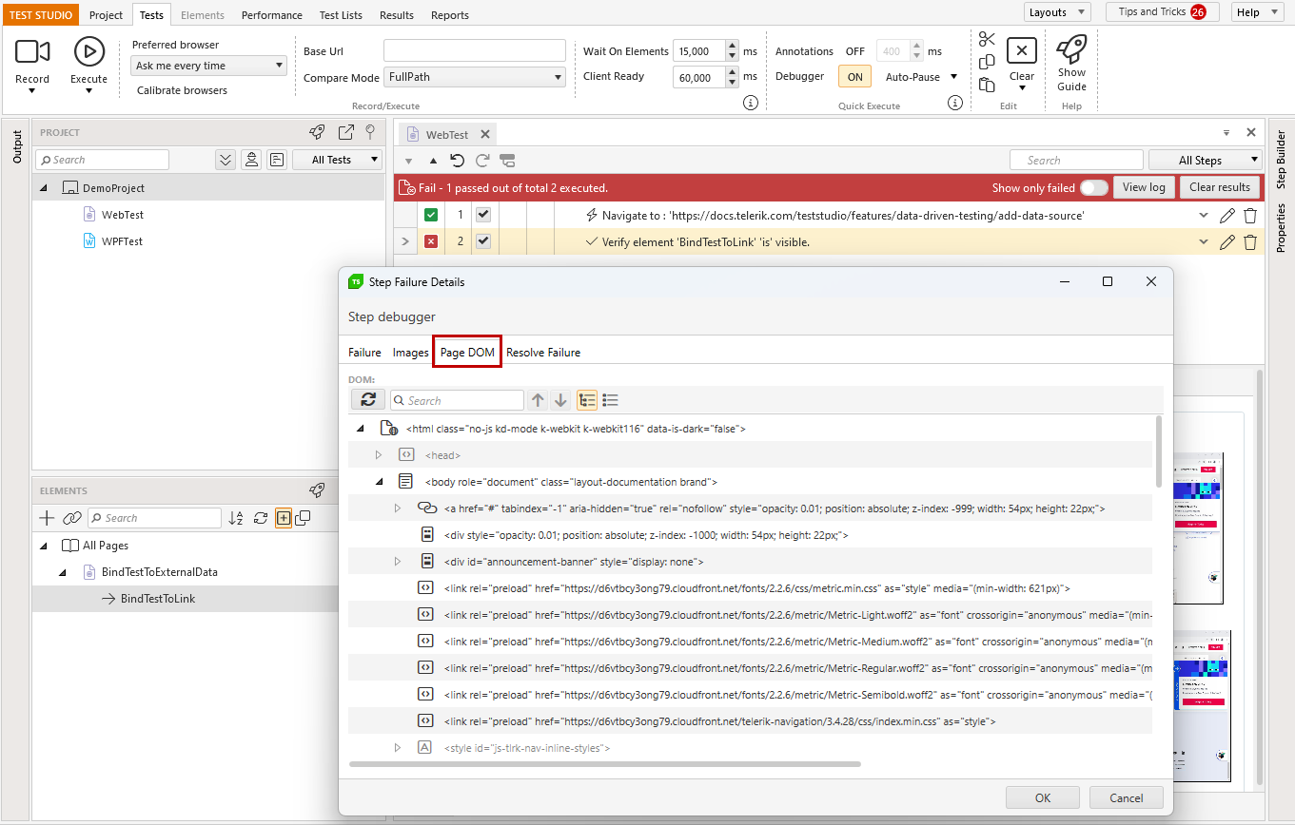Click the refresh icon in Elements toolbar

(x=260, y=518)
